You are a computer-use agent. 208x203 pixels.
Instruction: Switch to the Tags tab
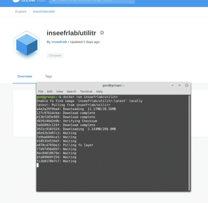pyautogui.click(x=48, y=76)
